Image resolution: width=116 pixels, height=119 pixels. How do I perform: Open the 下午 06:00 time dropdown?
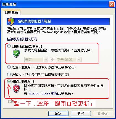(x=69, y=60)
